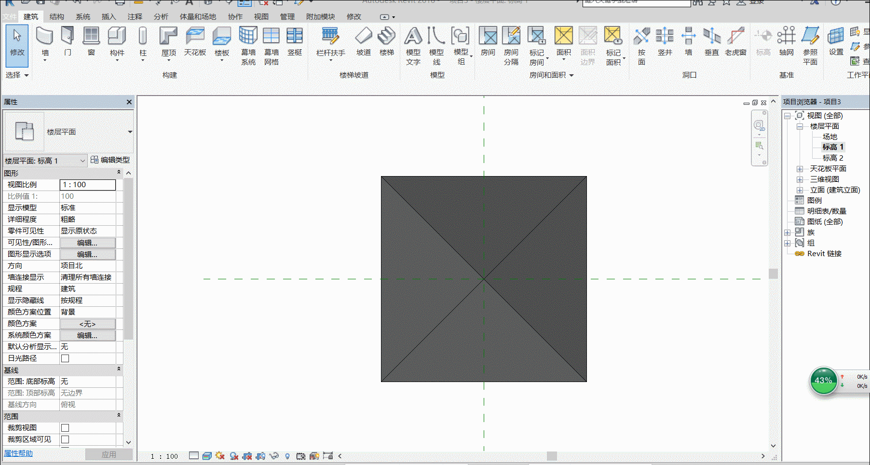The image size is (870, 465).
Task: Click the 视图比例 1:100 input field
Action: (88, 185)
